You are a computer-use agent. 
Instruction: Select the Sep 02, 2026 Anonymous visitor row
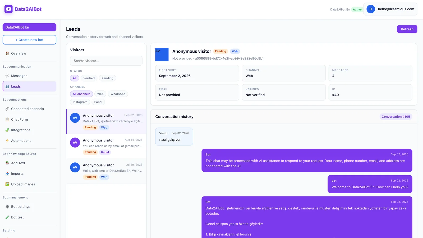[106, 122]
